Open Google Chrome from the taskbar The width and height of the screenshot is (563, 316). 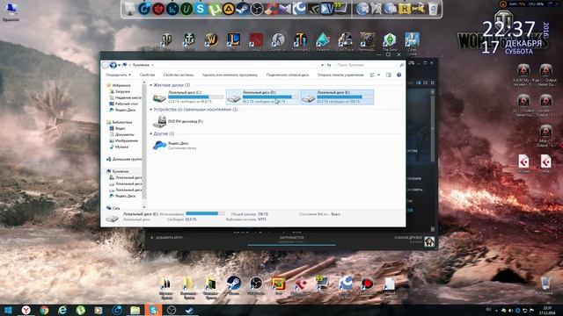coord(44,310)
